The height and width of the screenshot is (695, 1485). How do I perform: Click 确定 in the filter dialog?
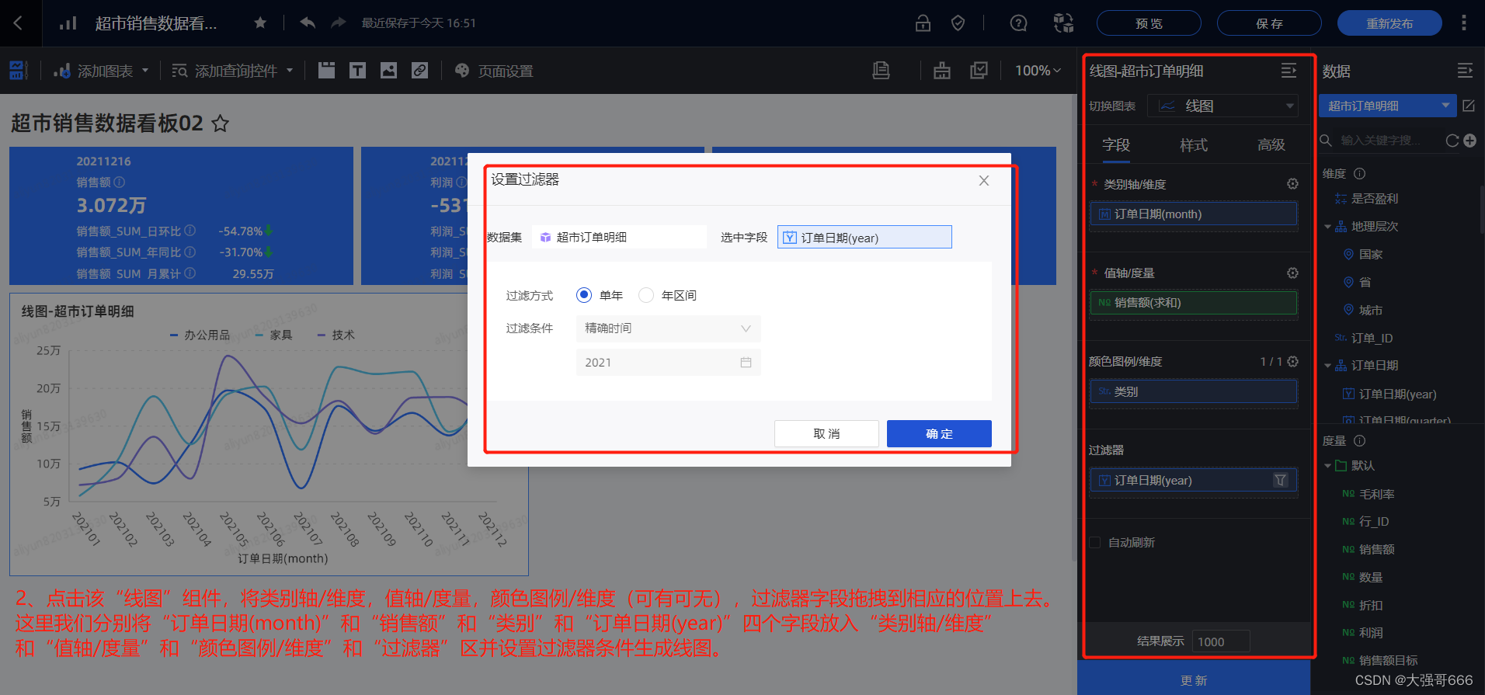(939, 433)
